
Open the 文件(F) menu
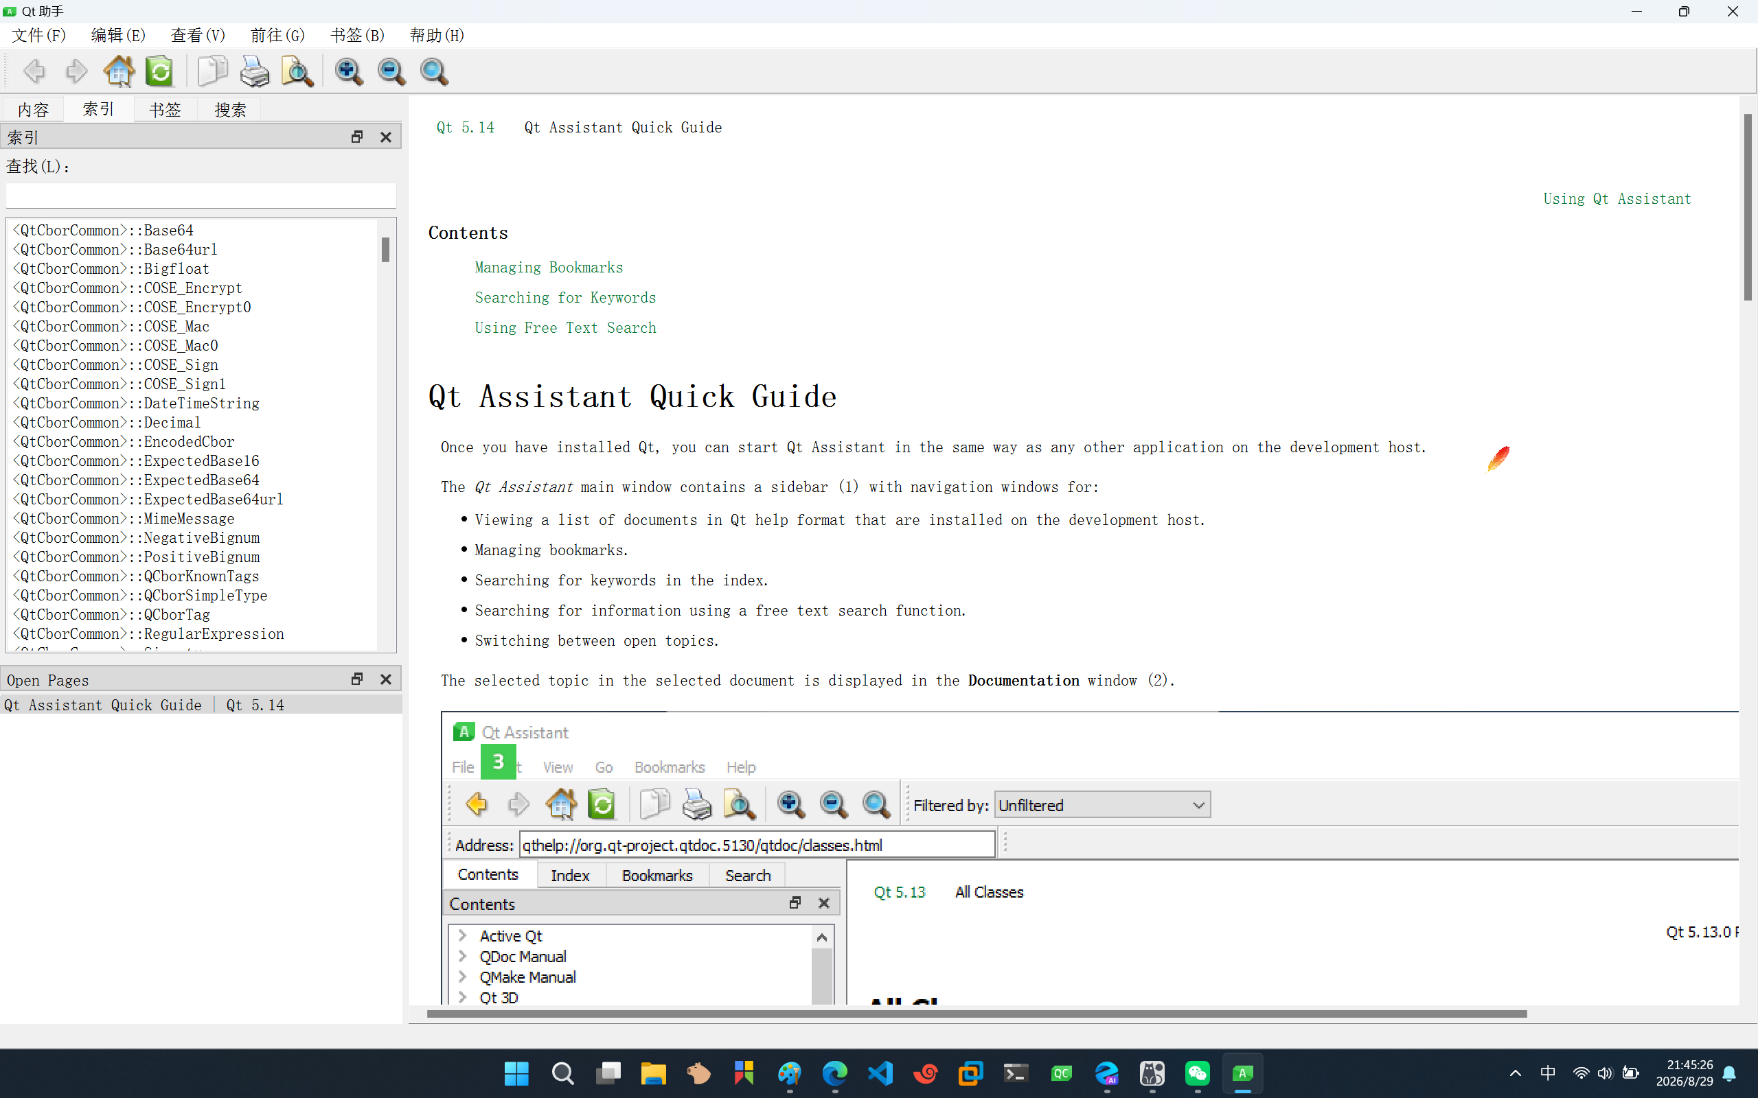pyautogui.click(x=38, y=35)
